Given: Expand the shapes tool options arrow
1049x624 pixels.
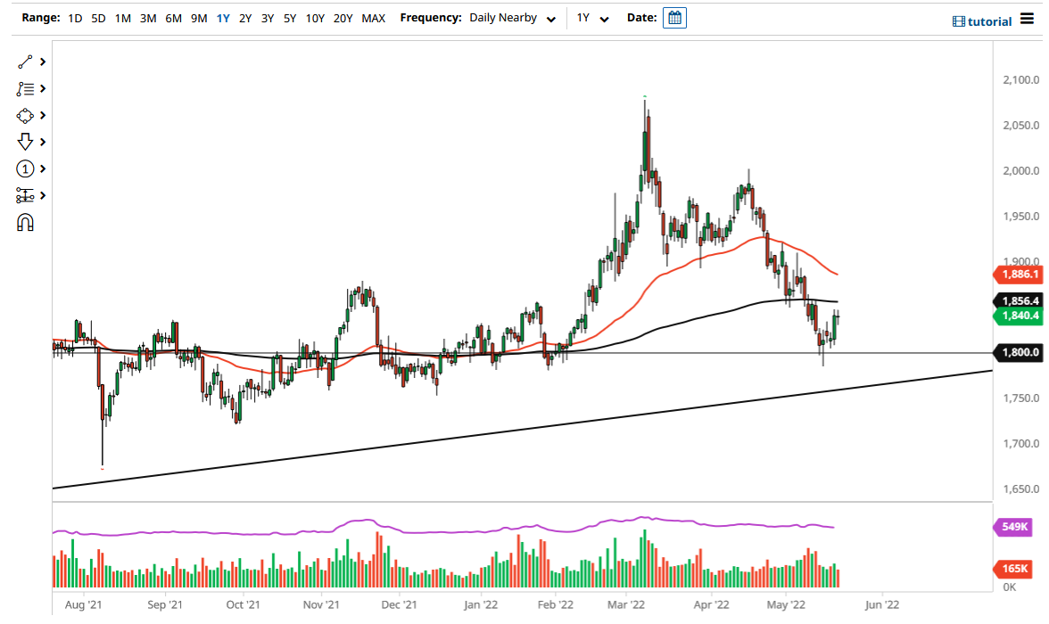Looking at the screenshot, I should (x=43, y=115).
